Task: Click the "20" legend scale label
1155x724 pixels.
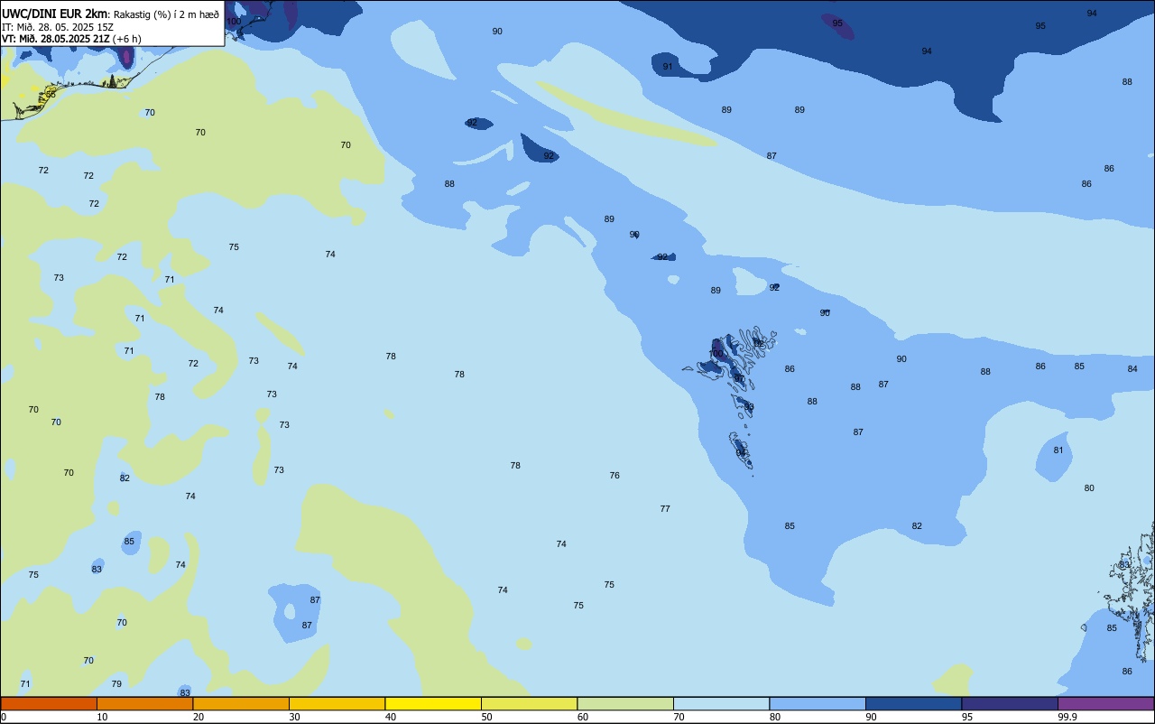Action: tap(199, 717)
